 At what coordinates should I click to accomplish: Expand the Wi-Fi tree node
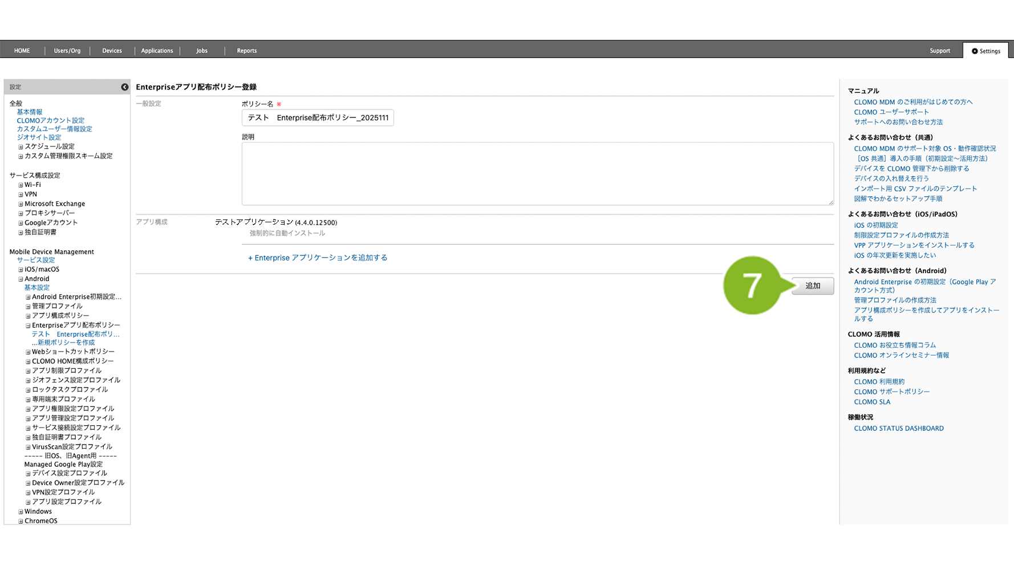pyautogui.click(x=21, y=185)
